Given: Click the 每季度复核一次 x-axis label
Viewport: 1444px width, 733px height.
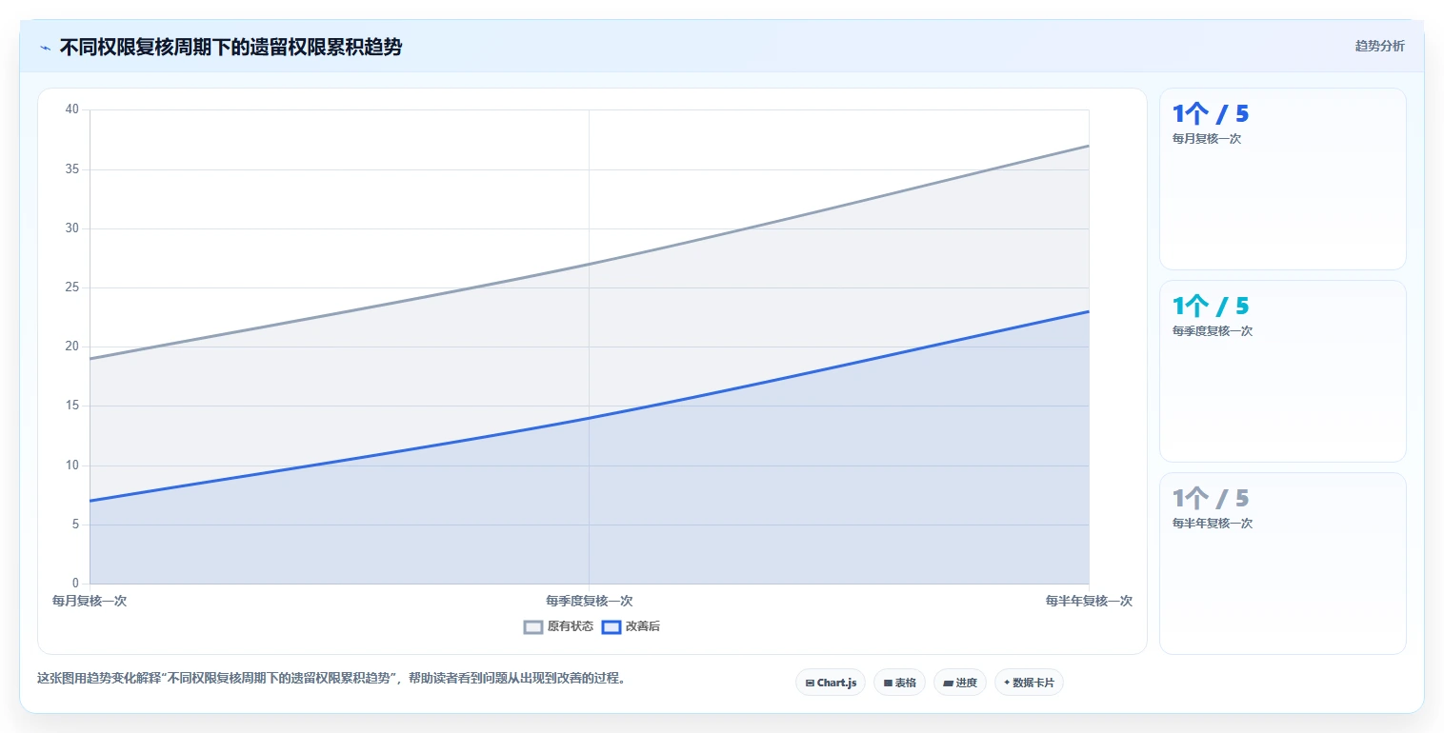Looking at the screenshot, I should click(589, 601).
